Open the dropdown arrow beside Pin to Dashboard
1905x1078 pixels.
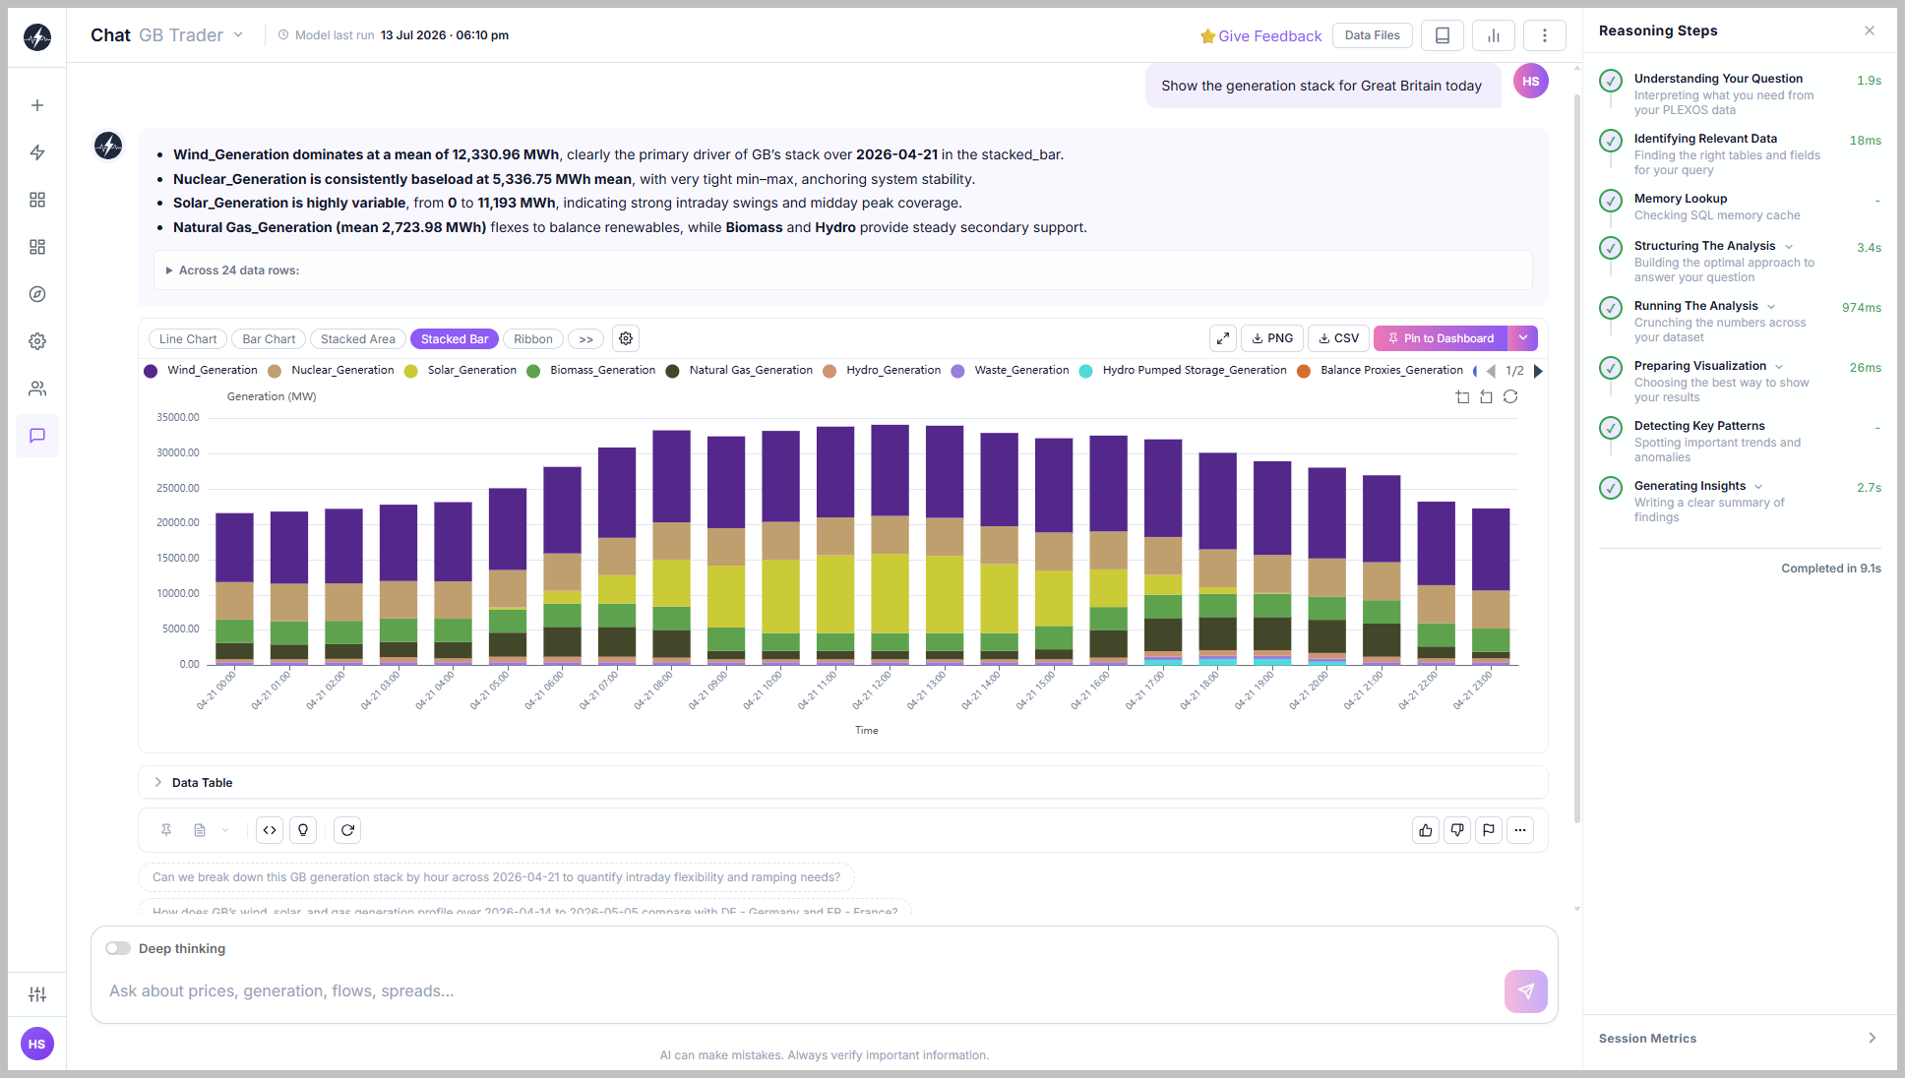click(x=1523, y=338)
